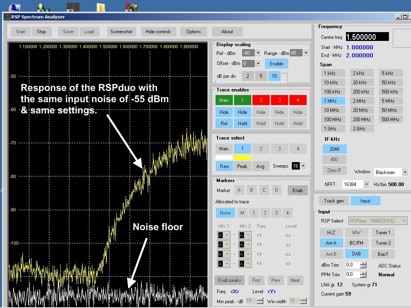The width and height of the screenshot is (411, 308).
Task: Open the Offset dBm dropdown
Action: (x=258, y=64)
